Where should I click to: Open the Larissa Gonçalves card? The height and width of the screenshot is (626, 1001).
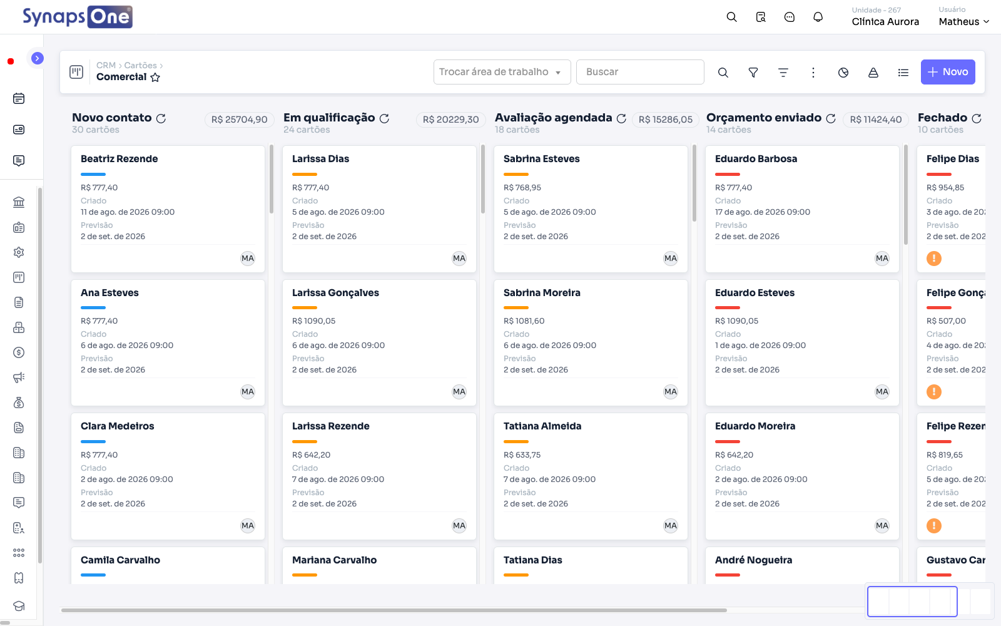pos(379,343)
